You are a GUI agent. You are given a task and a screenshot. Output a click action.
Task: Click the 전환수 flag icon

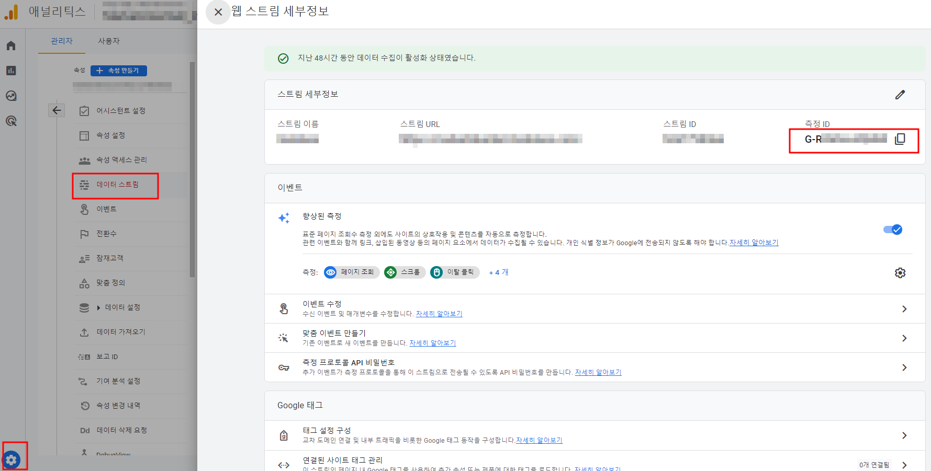click(x=84, y=234)
